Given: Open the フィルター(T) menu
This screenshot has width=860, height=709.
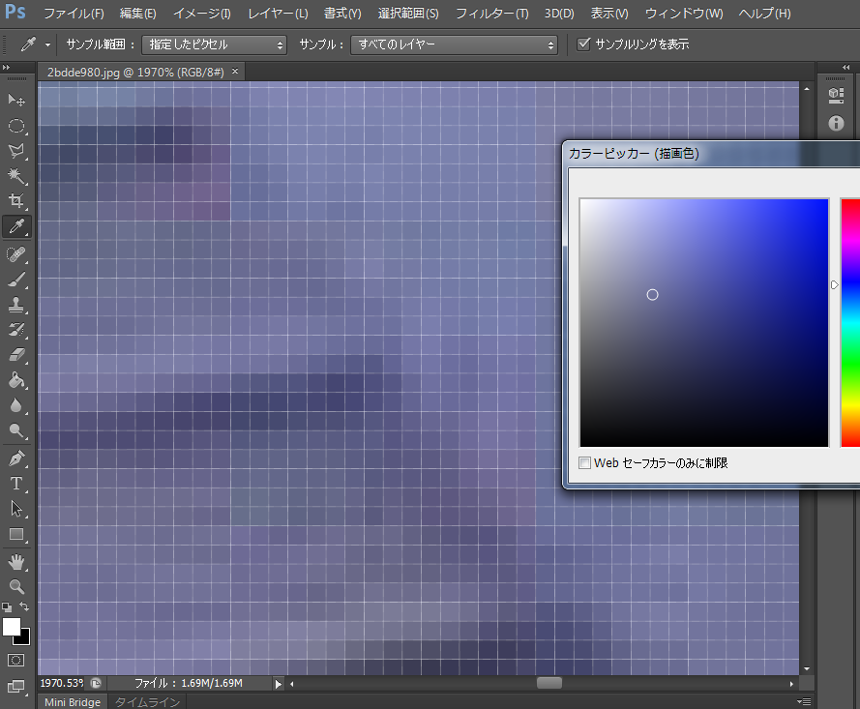Looking at the screenshot, I should 491,14.
